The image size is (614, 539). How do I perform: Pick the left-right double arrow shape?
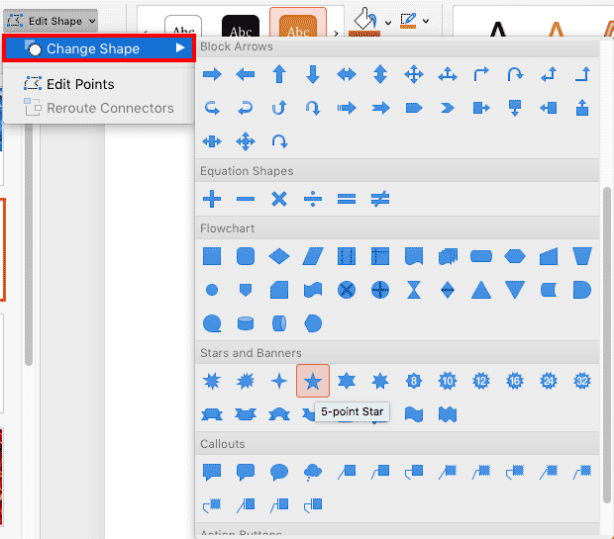click(x=347, y=74)
